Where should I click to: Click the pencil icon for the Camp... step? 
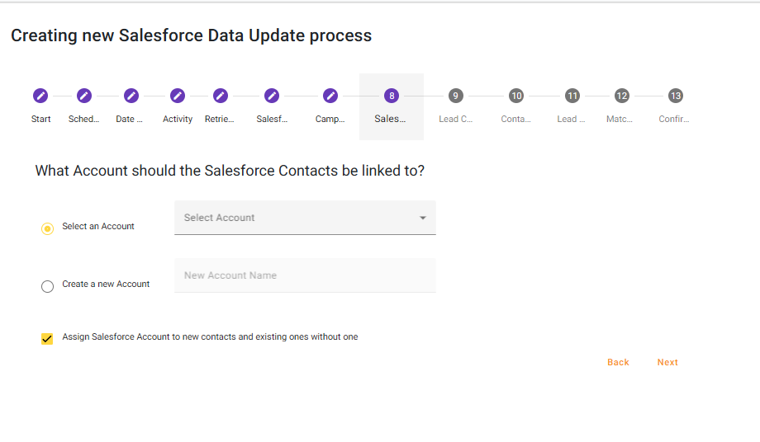point(330,96)
